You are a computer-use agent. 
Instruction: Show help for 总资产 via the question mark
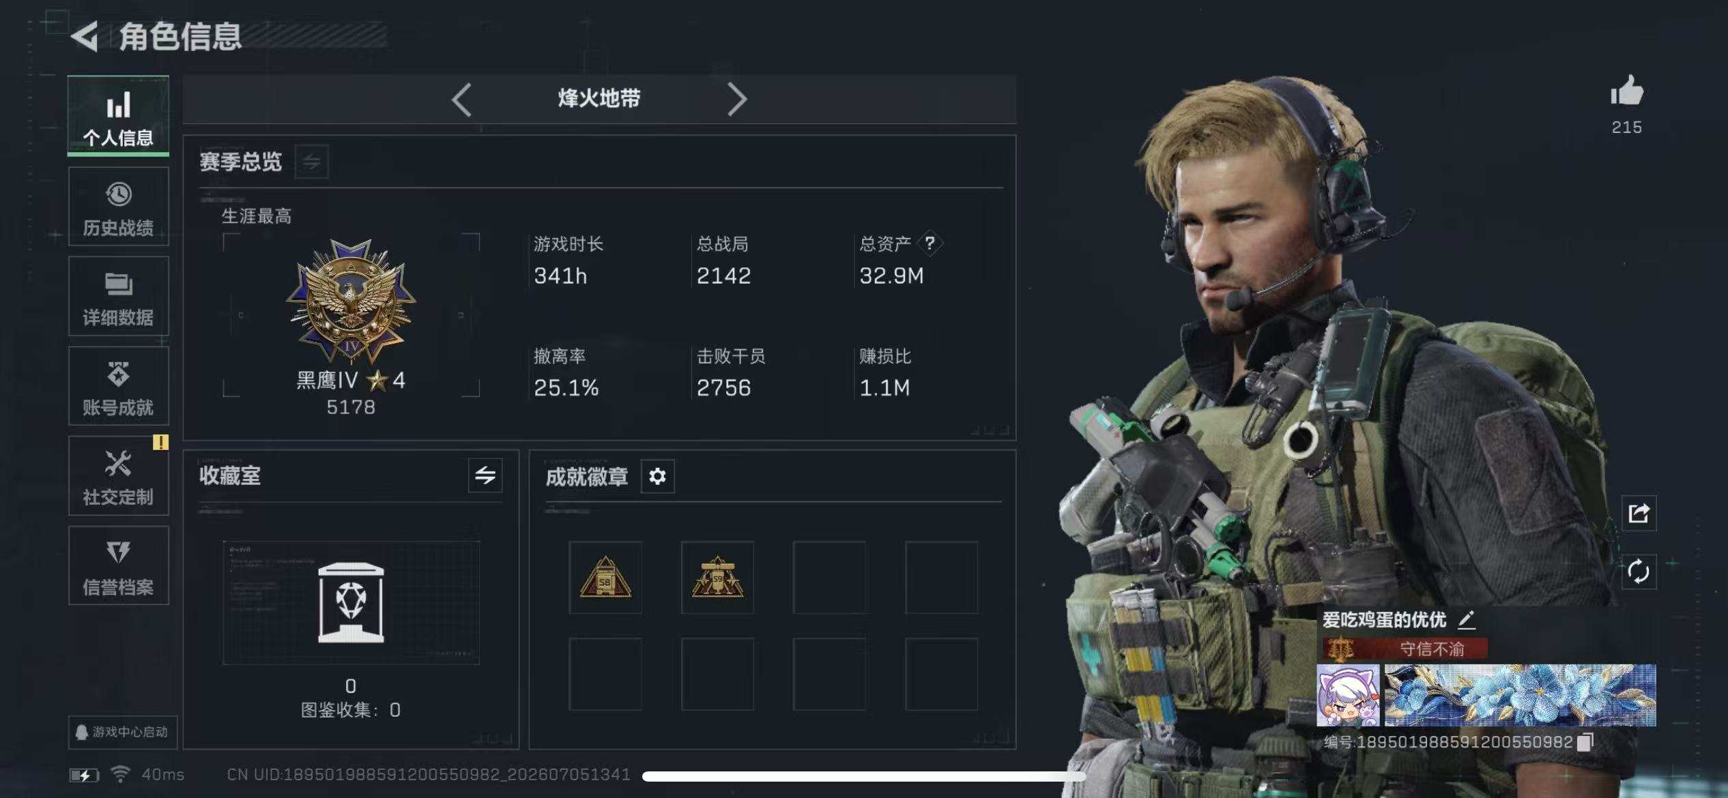[930, 243]
